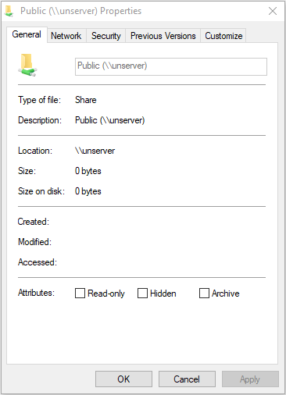Click the window title 'Public (\\unserver) Properties'
The height and width of the screenshot is (395, 286).
coord(81,11)
